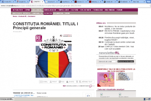Open the INVESTIGATII submenu
Screen dimensions: 151x101
click(x=17, y=13)
